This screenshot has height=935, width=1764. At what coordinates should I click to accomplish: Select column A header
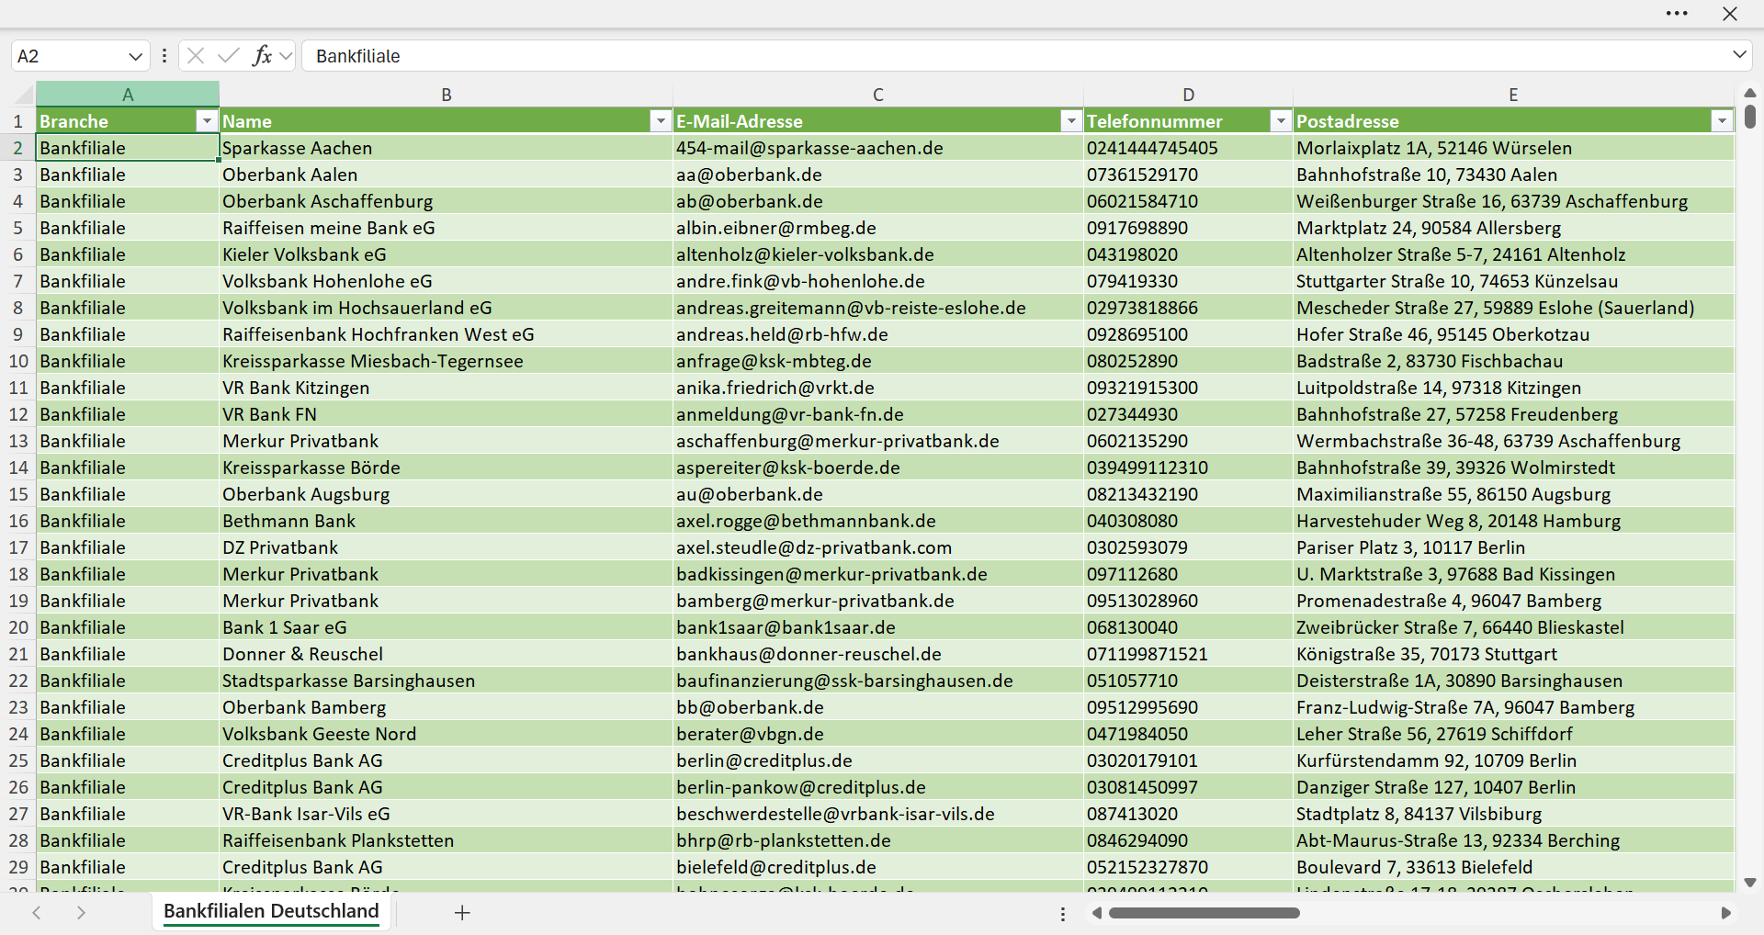click(128, 94)
